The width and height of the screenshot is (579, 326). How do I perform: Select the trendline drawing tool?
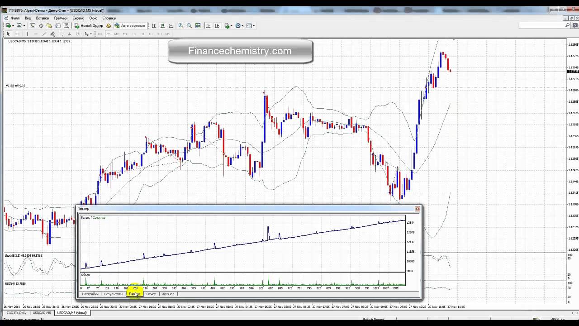click(44, 34)
